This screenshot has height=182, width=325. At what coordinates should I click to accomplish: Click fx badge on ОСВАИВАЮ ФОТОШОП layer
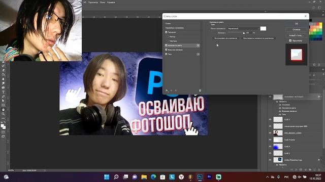pos(319,97)
